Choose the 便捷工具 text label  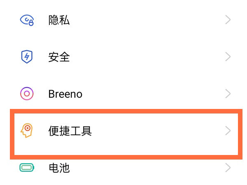click(x=70, y=131)
